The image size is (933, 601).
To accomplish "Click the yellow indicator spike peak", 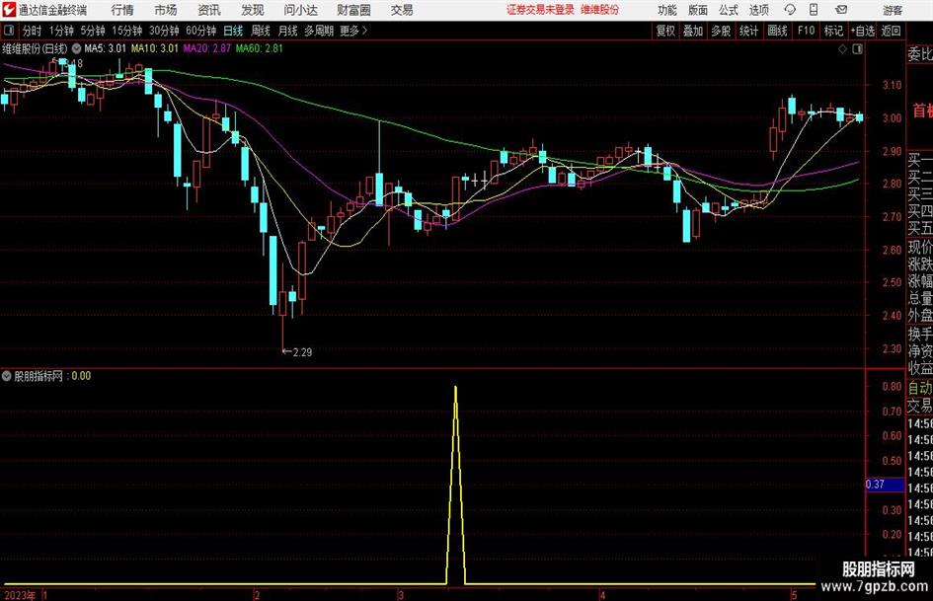I will (456, 388).
